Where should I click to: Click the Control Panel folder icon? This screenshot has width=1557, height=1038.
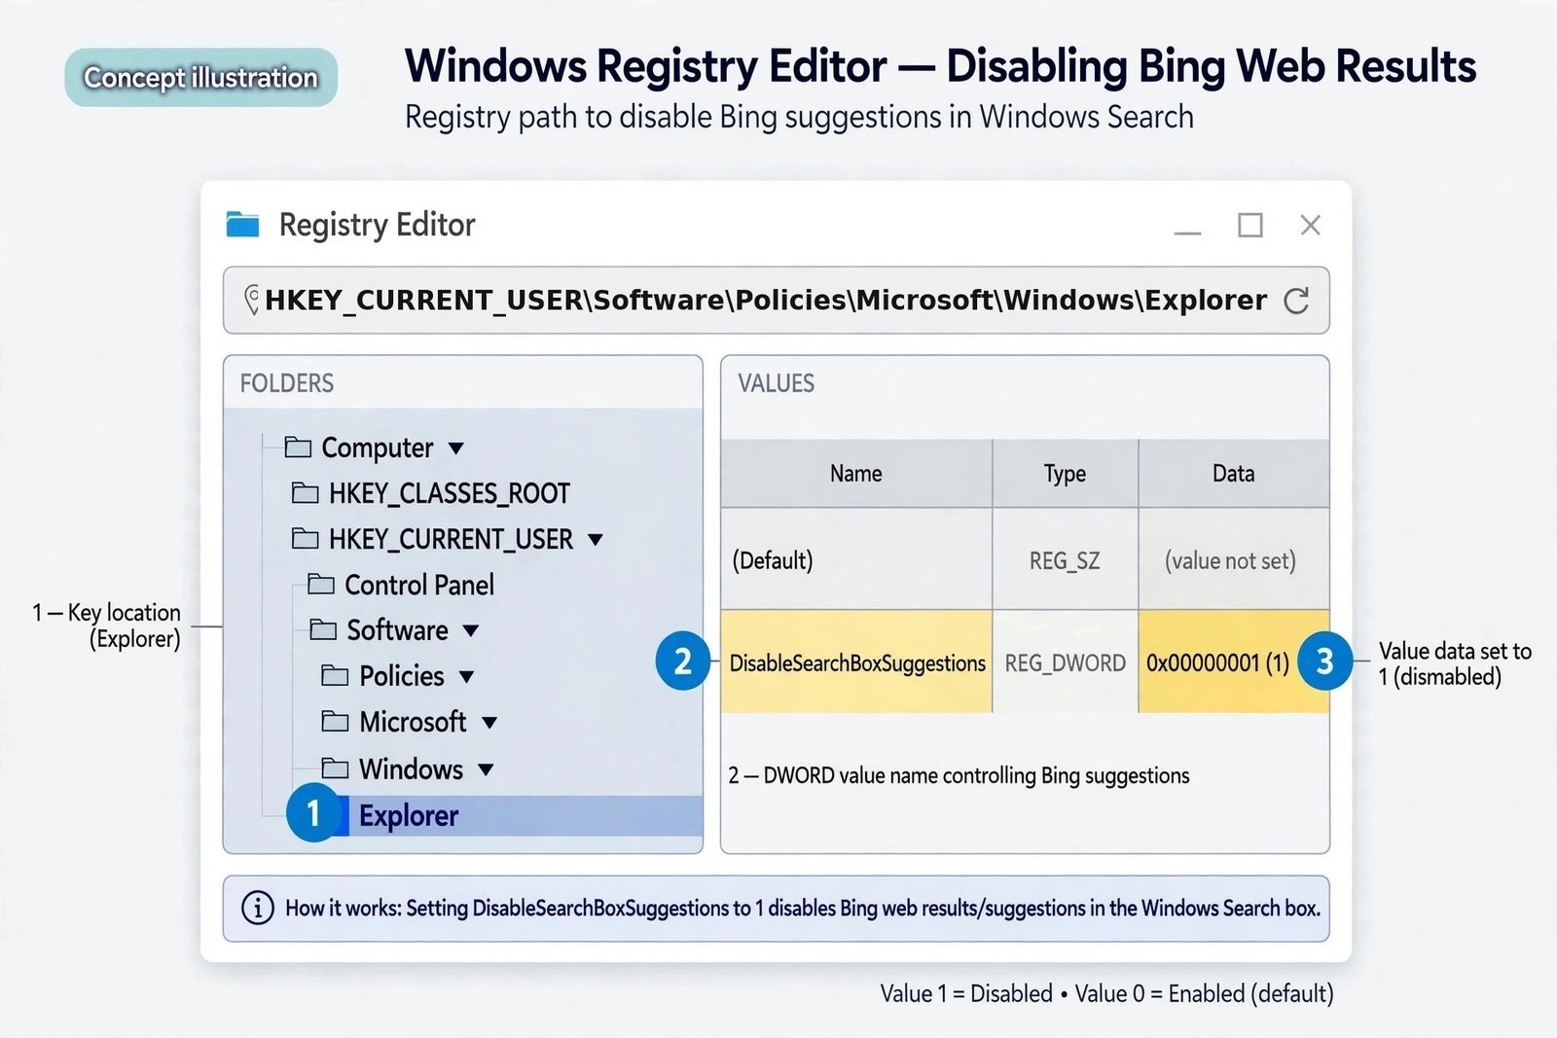click(x=321, y=584)
